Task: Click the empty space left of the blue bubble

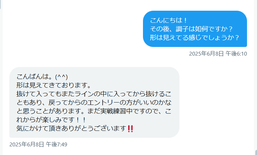Action: pos(72,29)
